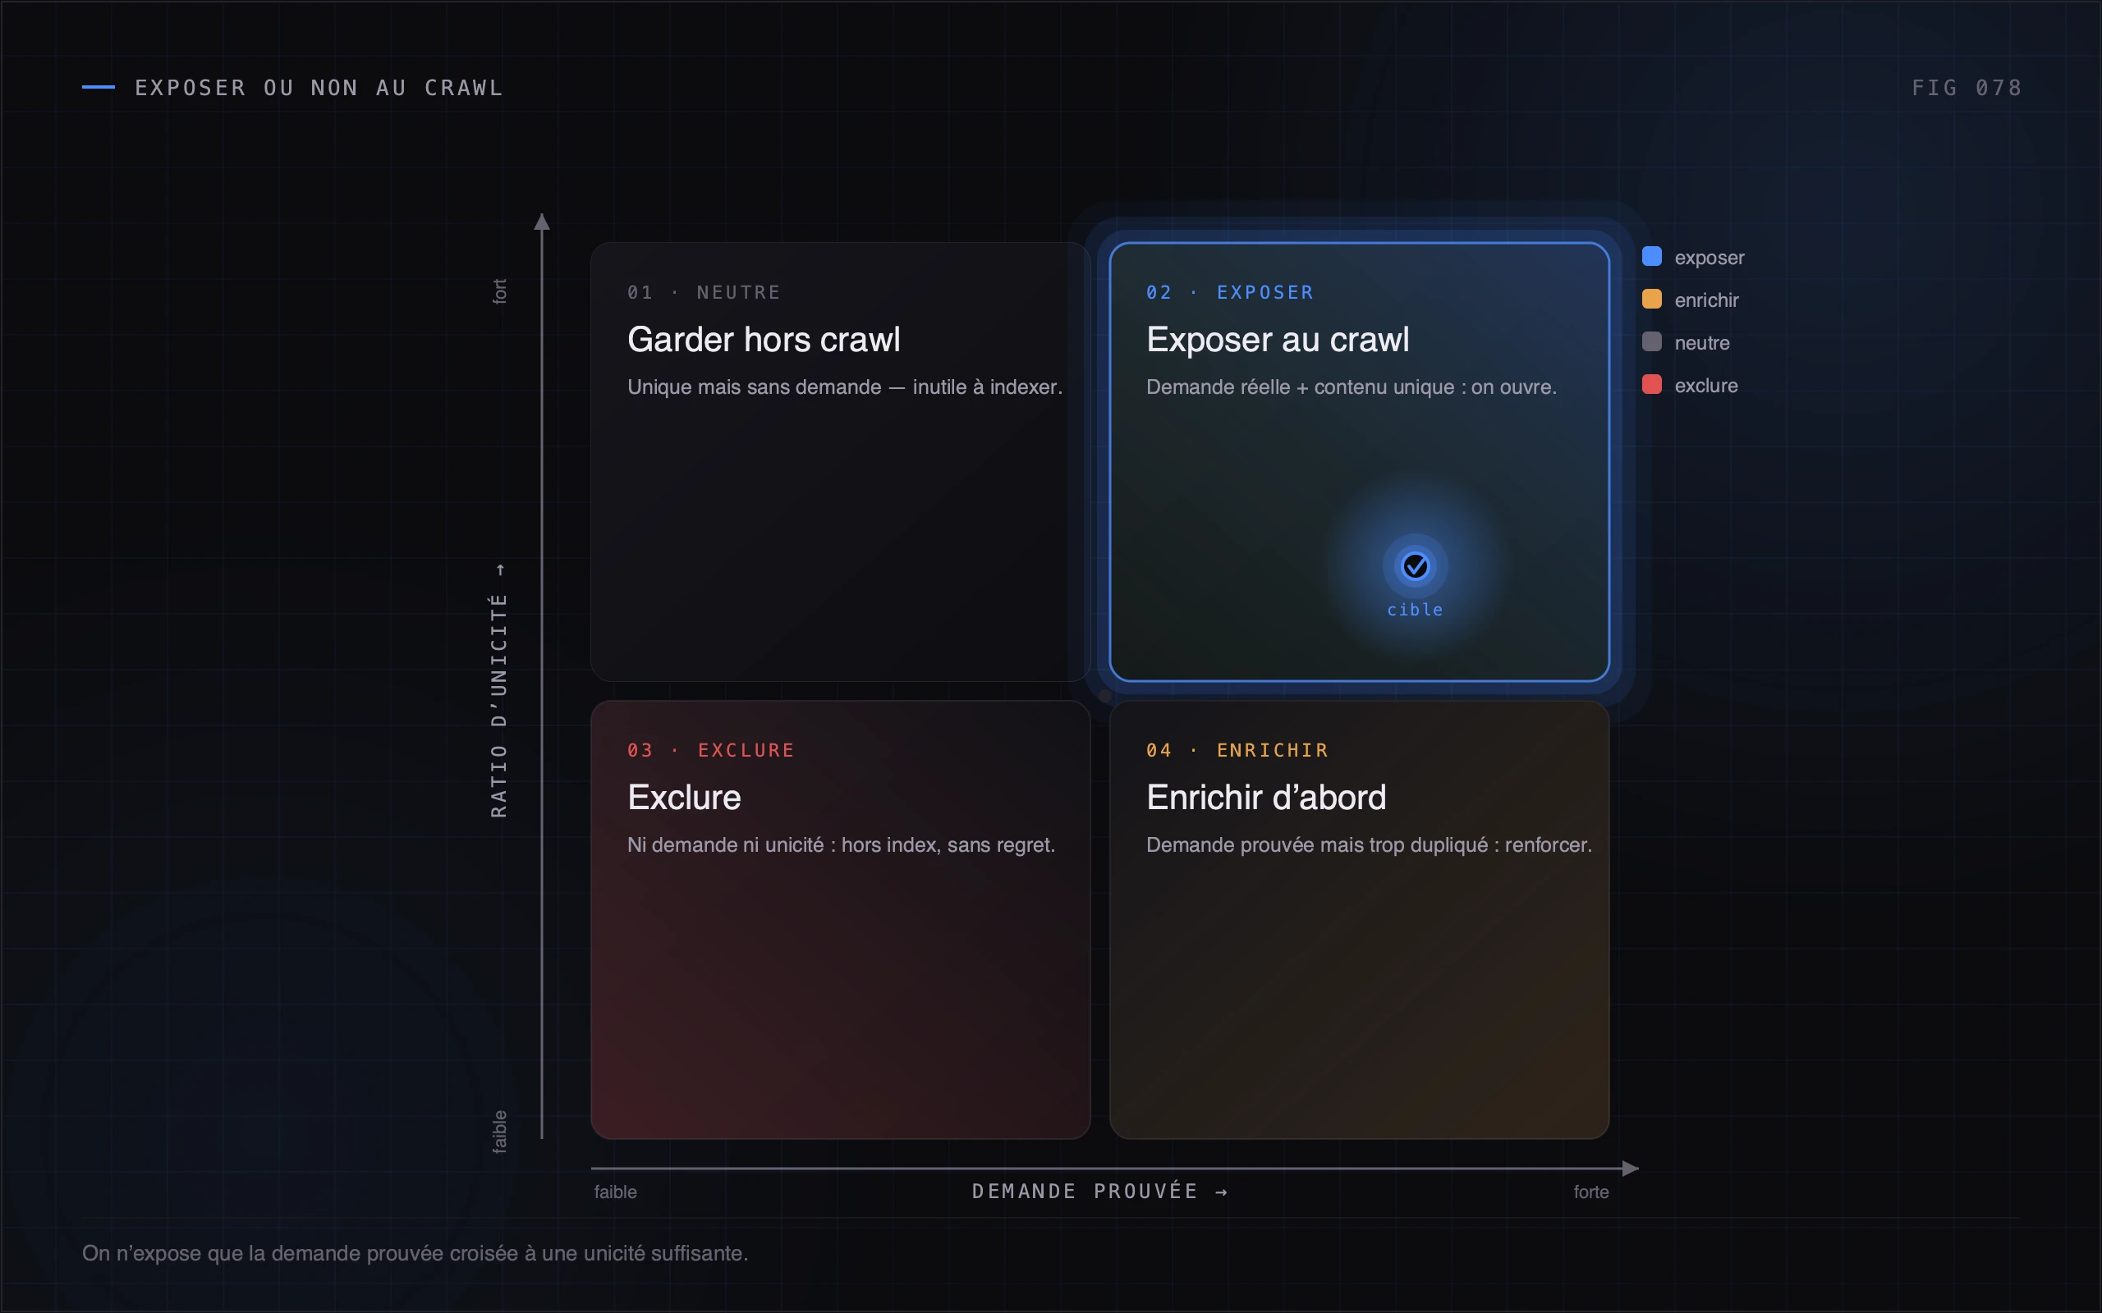Click the 02 · EXPOSER label
The height and width of the screenshot is (1313, 2102).
coord(1230,293)
